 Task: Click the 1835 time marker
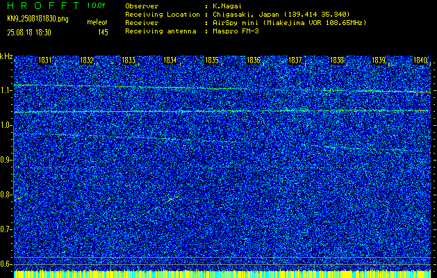[x=212, y=60]
